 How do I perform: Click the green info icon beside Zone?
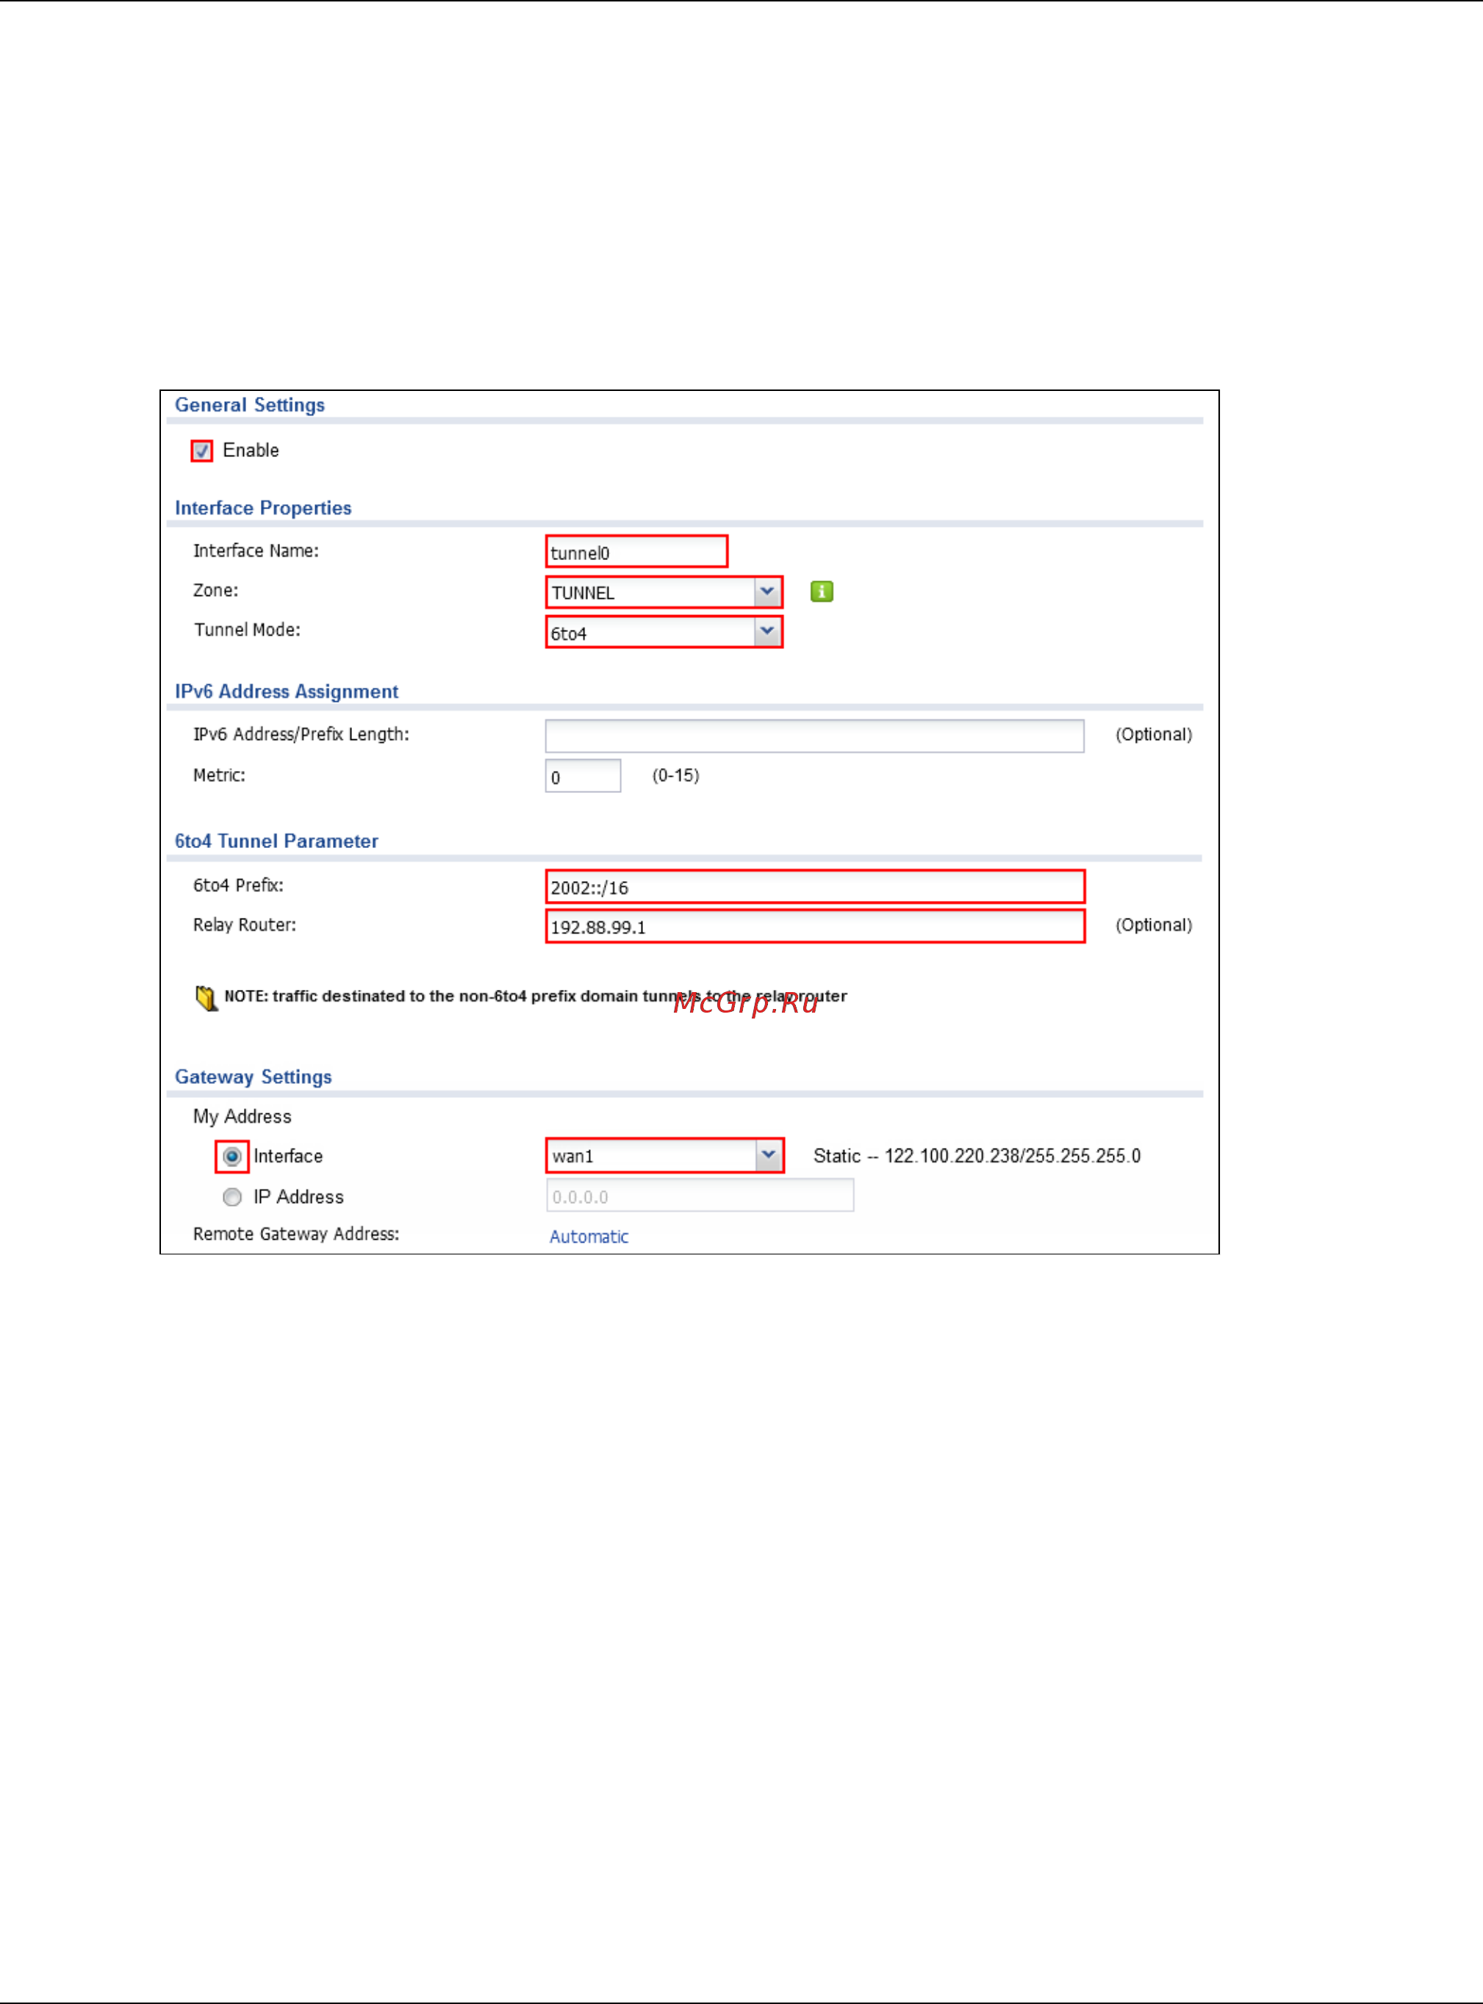[822, 592]
